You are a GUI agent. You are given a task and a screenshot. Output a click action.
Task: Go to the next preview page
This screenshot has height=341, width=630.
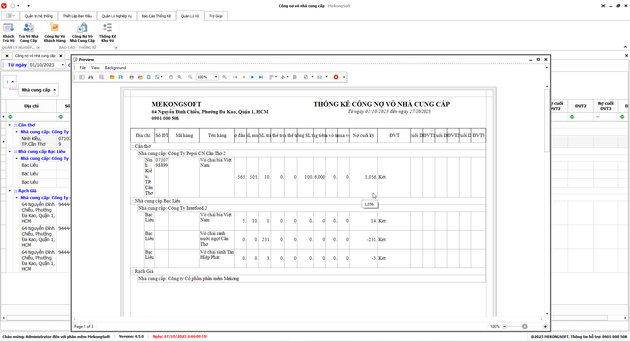252,77
